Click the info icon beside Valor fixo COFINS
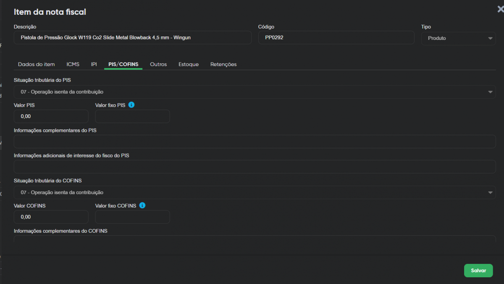This screenshot has width=504, height=284. pos(142,205)
